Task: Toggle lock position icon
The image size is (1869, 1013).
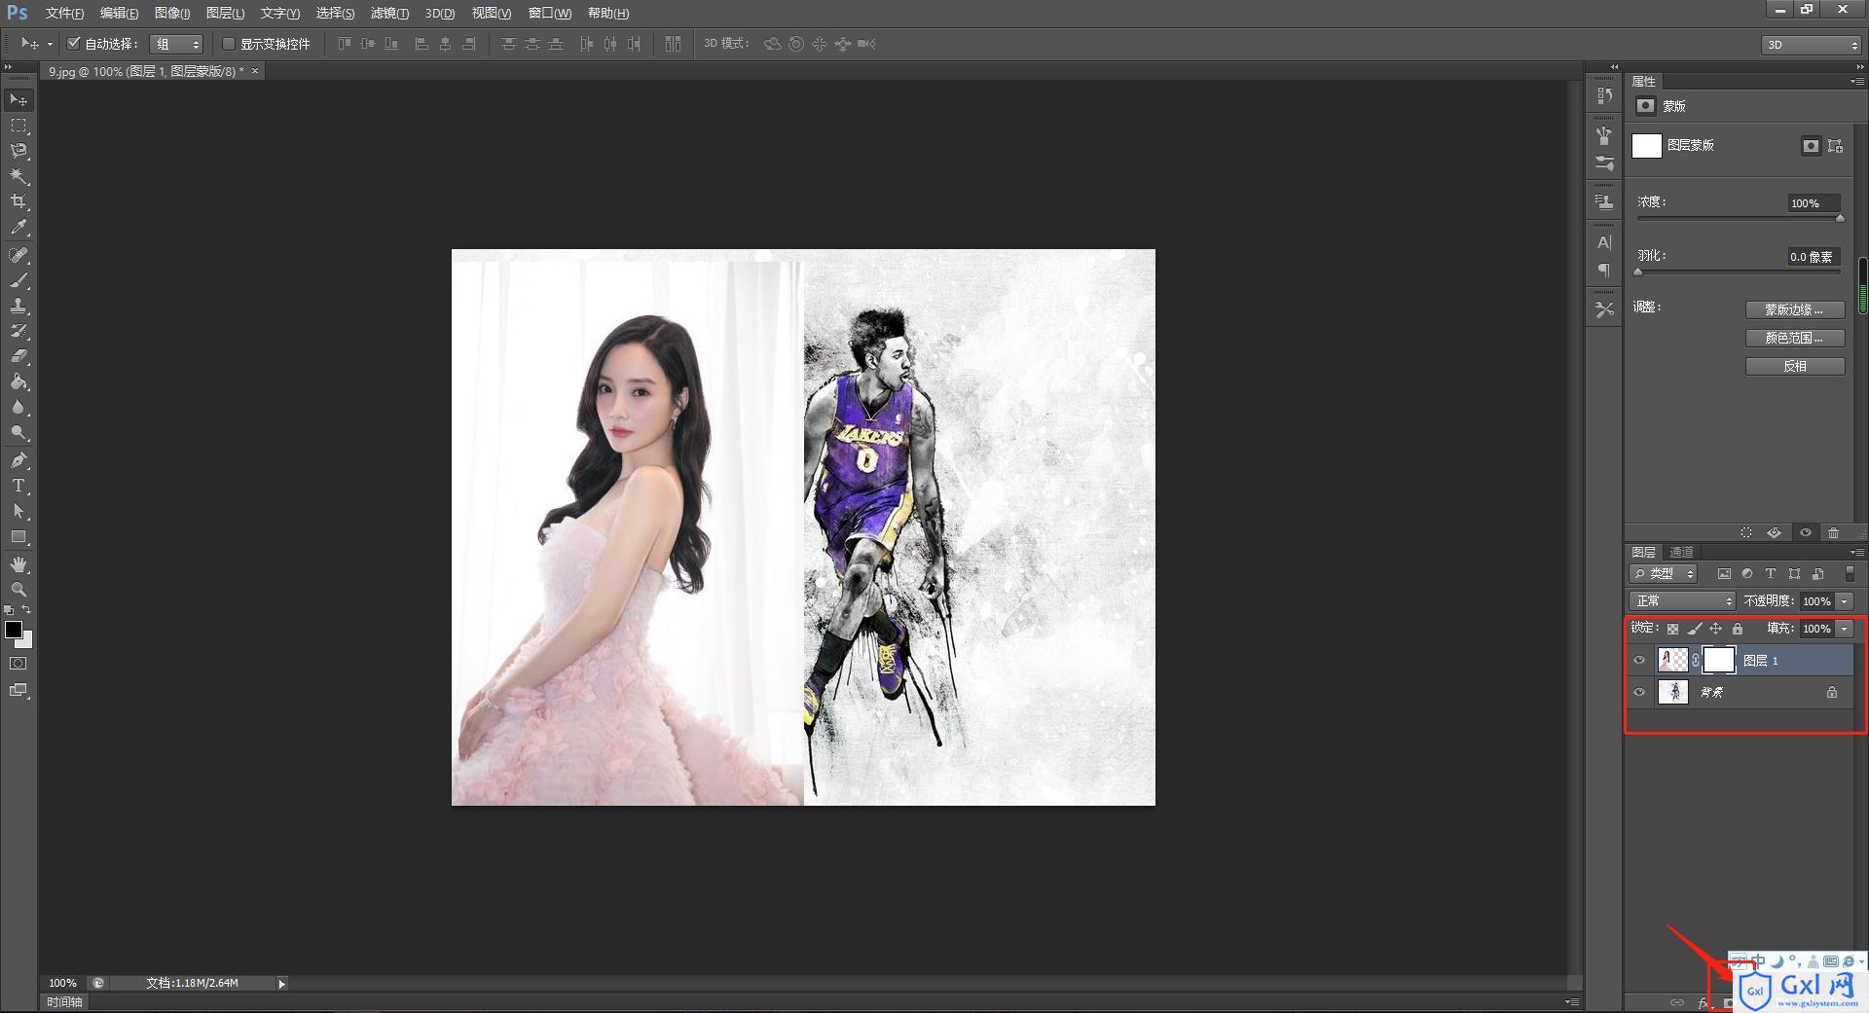Action: 1715,629
